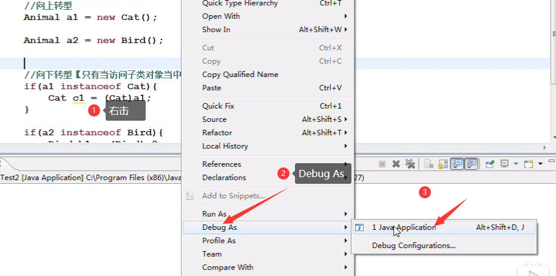Click the Open Console icon
The image size is (556, 276).
click(x=529, y=164)
